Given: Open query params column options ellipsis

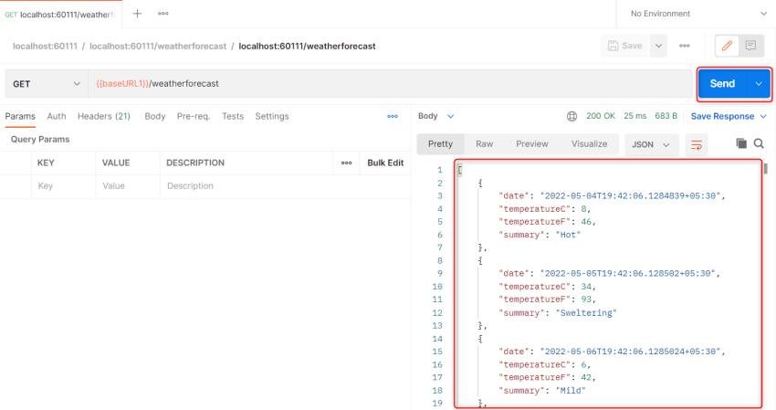Looking at the screenshot, I should [347, 163].
